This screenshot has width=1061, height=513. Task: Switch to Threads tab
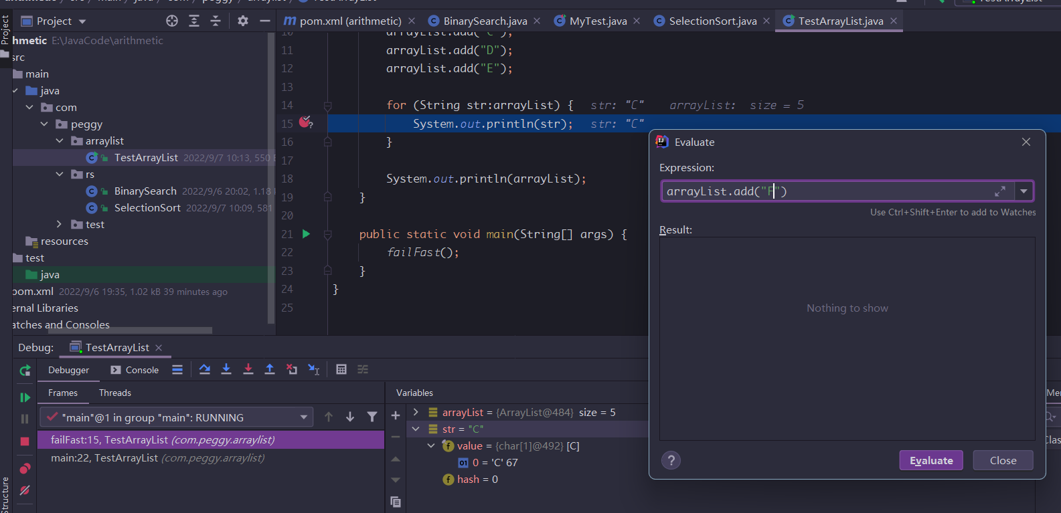[115, 393]
